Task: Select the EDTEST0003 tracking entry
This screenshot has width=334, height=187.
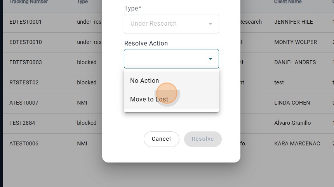Action: tap(25, 63)
